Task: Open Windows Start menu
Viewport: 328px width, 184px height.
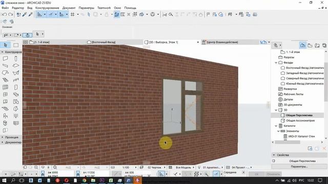Action: point(4,180)
